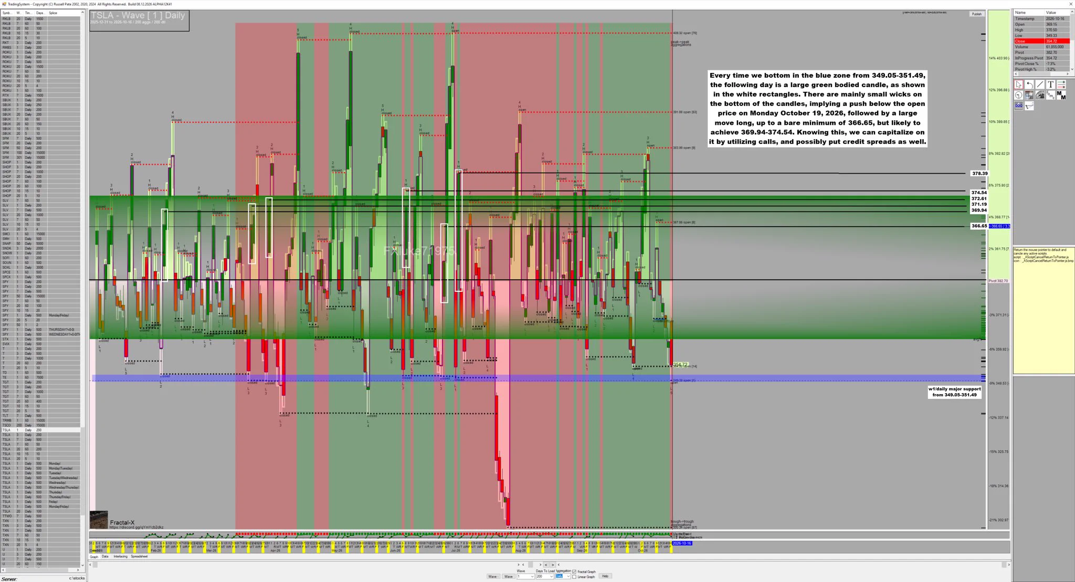Click the boxed left arrow navigation button
This screenshot has width=1075, height=582.
point(546,565)
